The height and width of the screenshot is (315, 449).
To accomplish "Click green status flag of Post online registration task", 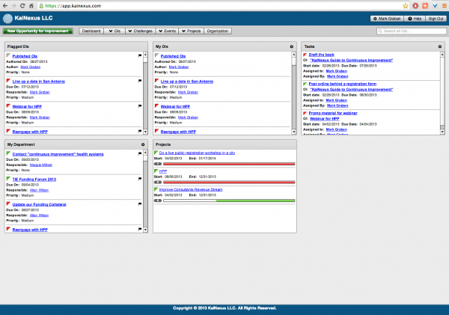I will [305, 84].
